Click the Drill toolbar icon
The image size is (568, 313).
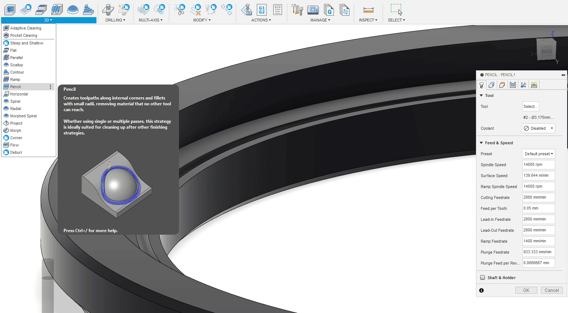108,9
